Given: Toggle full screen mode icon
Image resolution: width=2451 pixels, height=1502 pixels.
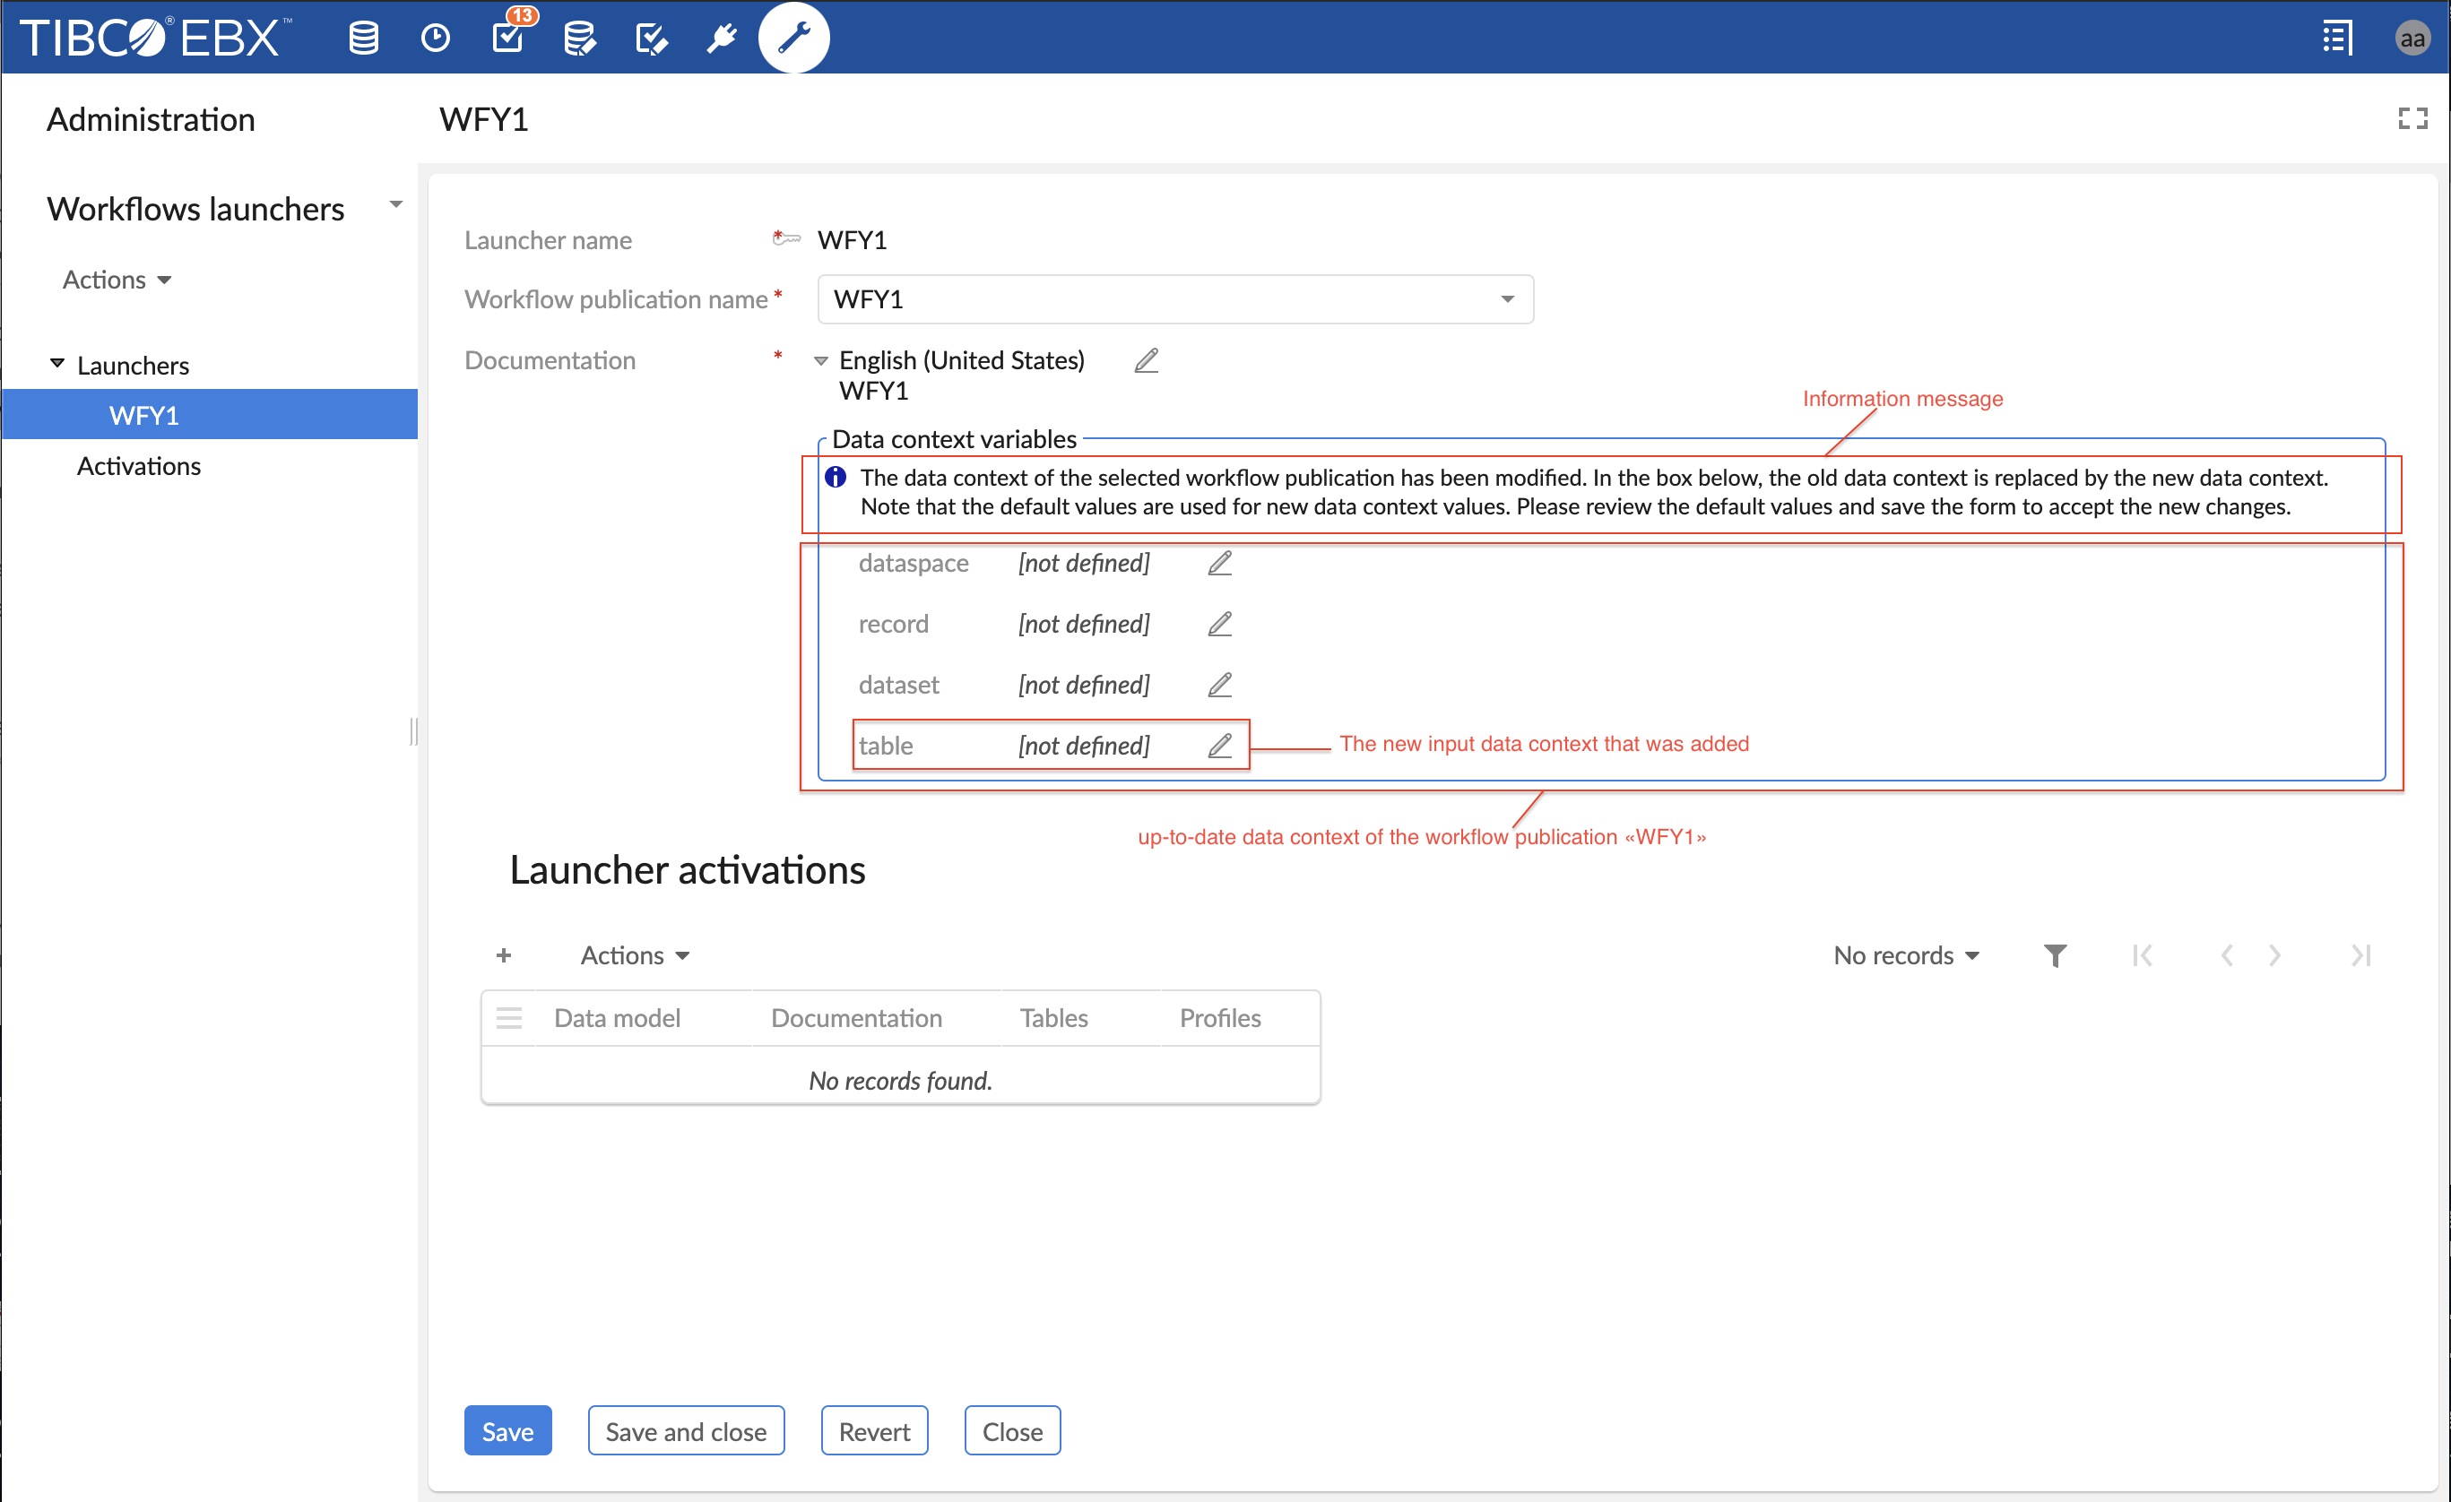Looking at the screenshot, I should (x=2412, y=119).
